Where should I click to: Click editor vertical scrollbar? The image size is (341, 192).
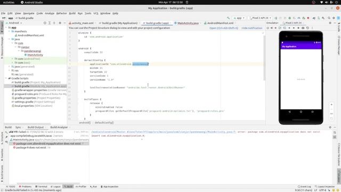pyautogui.click(x=264, y=58)
